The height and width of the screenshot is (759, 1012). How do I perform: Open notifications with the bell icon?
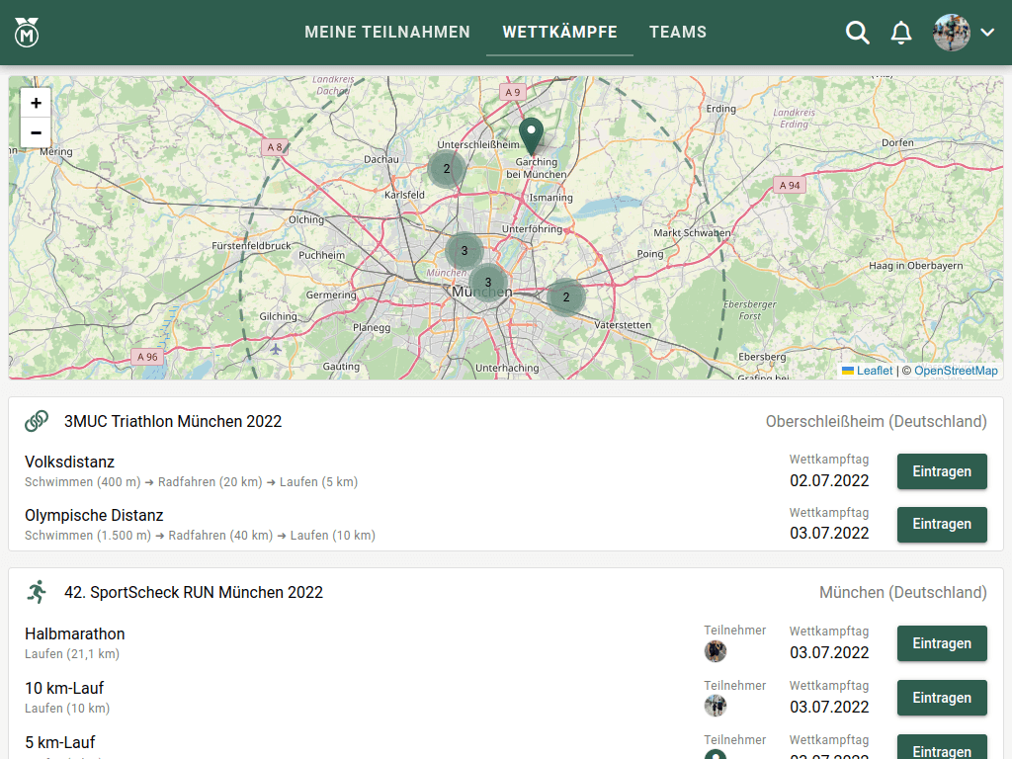point(901,33)
